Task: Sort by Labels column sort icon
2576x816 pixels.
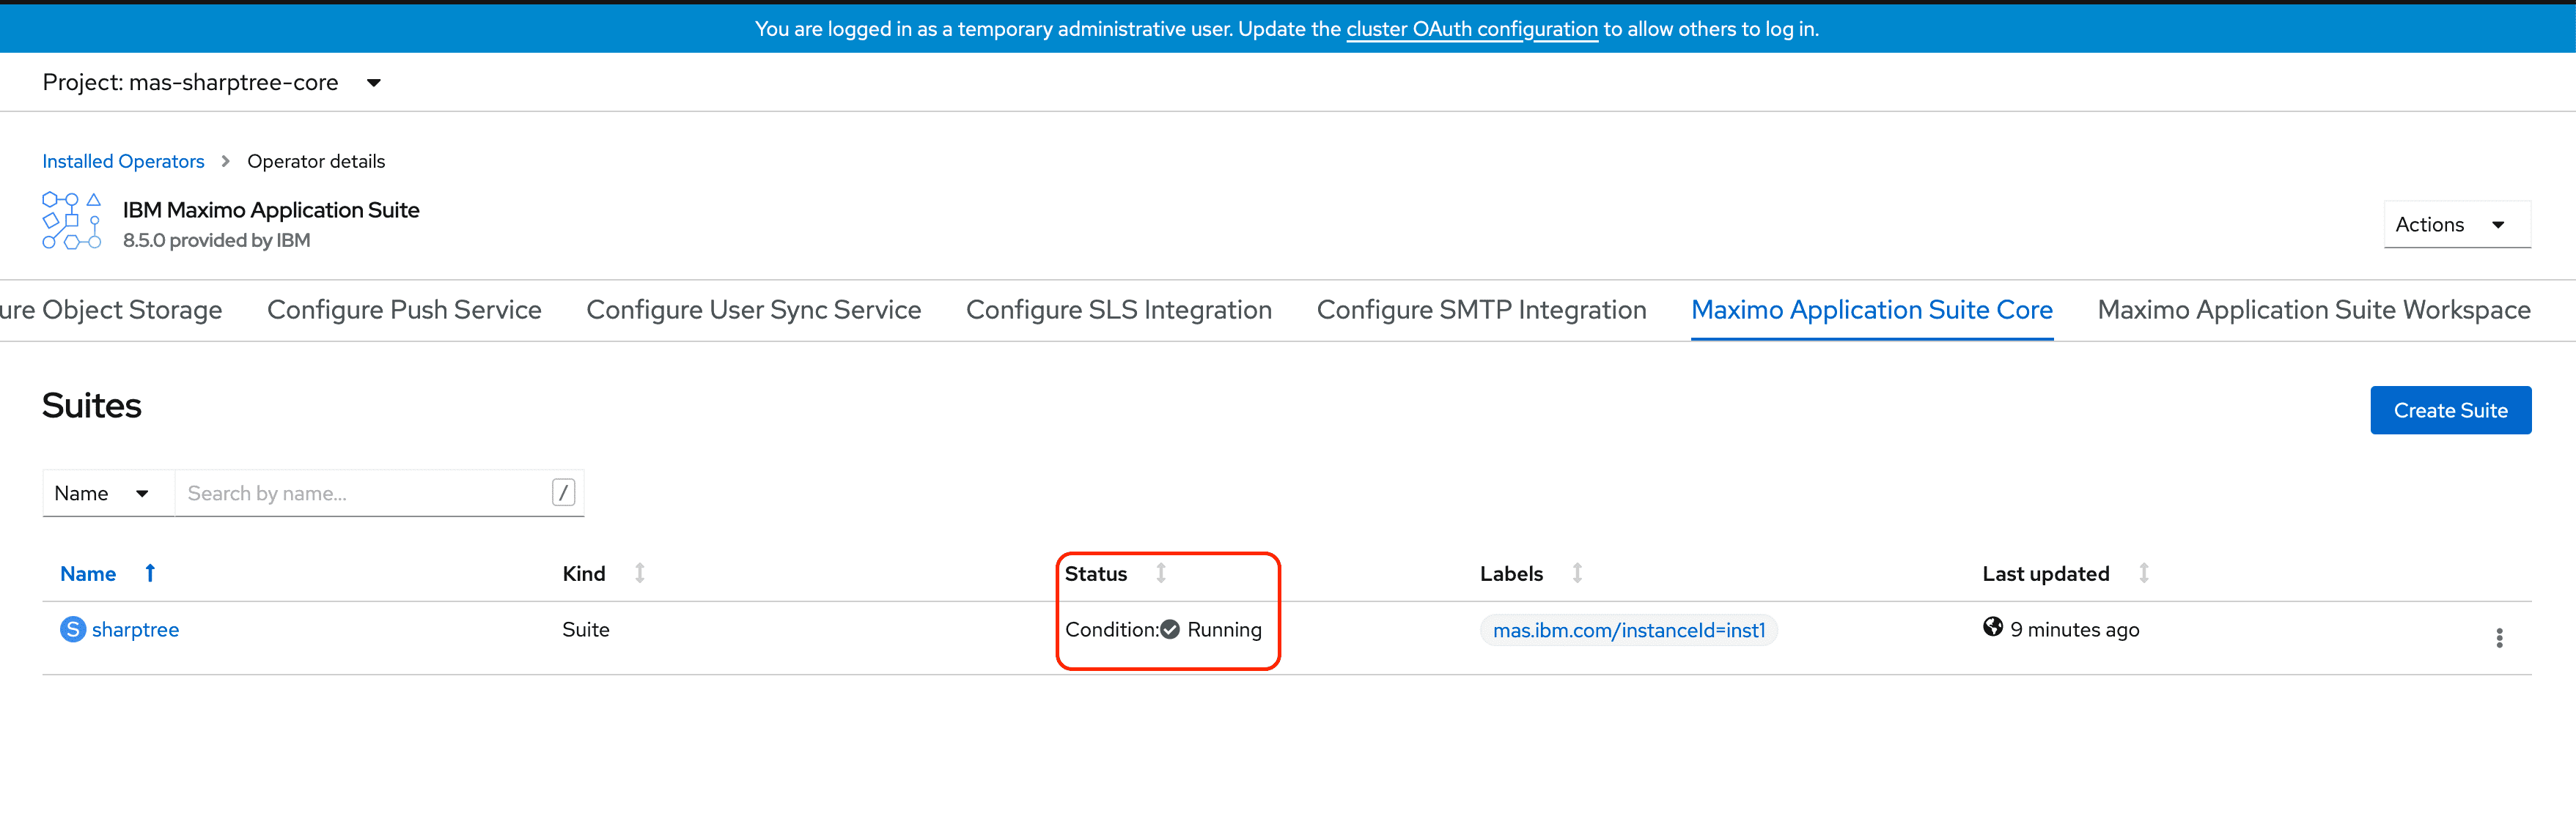Action: pos(1577,574)
